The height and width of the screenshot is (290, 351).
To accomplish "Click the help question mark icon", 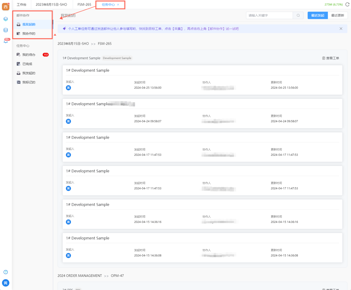I will coord(6,272).
